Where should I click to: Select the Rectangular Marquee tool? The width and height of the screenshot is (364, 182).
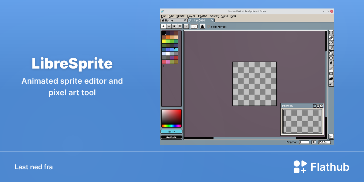(x=331, y=33)
